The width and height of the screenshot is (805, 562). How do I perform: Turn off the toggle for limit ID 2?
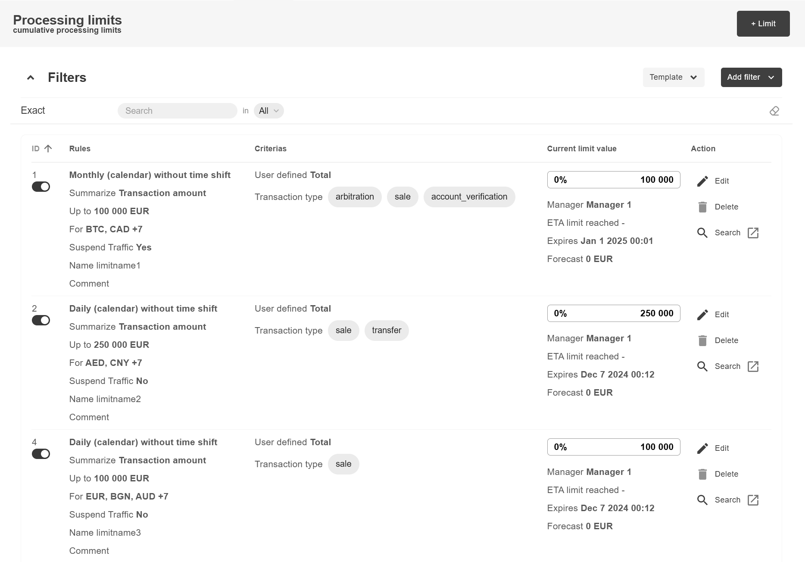pyautogui.click(x=41, y=320)
